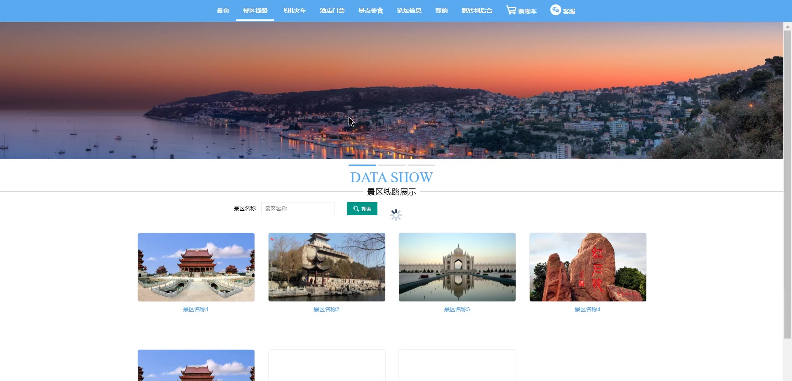
Task: Click the magnifier icon in the search button
Action: coord(356,209)
